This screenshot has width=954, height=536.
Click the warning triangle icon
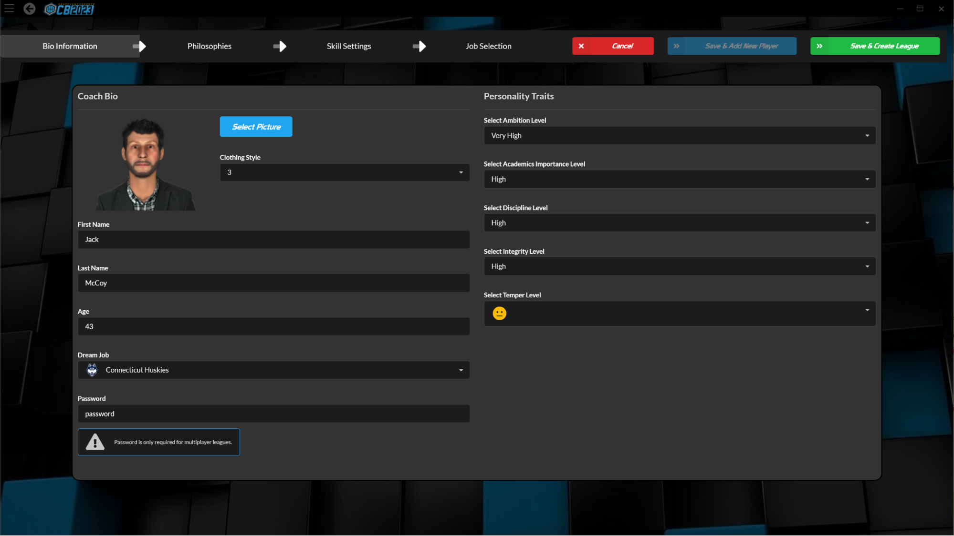[x=95, y=442]
